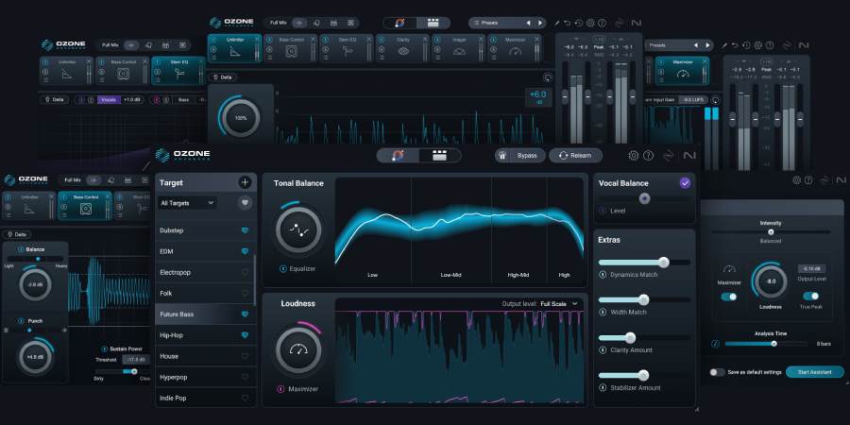This screenshot has width=850, height=425.
Task: Disable True Peak switch
Action: tap(811, 296)
